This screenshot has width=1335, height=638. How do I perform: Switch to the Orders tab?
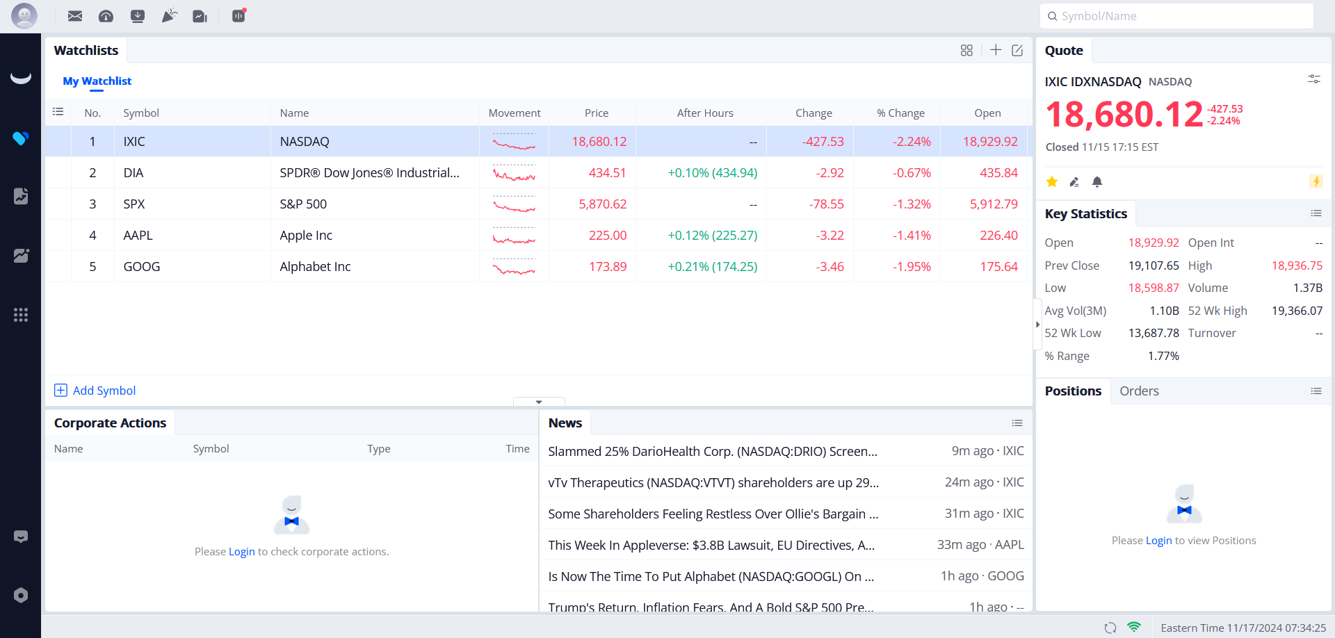pos(1139,391)
